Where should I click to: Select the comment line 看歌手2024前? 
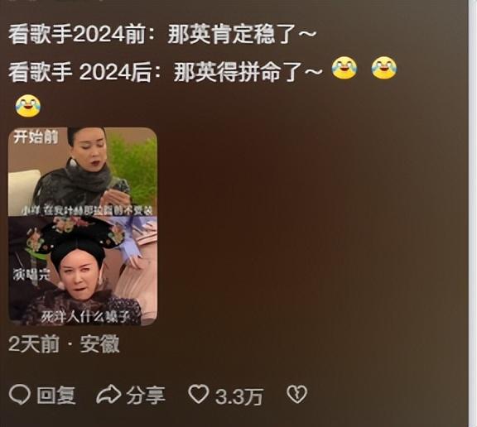point(162,34)
